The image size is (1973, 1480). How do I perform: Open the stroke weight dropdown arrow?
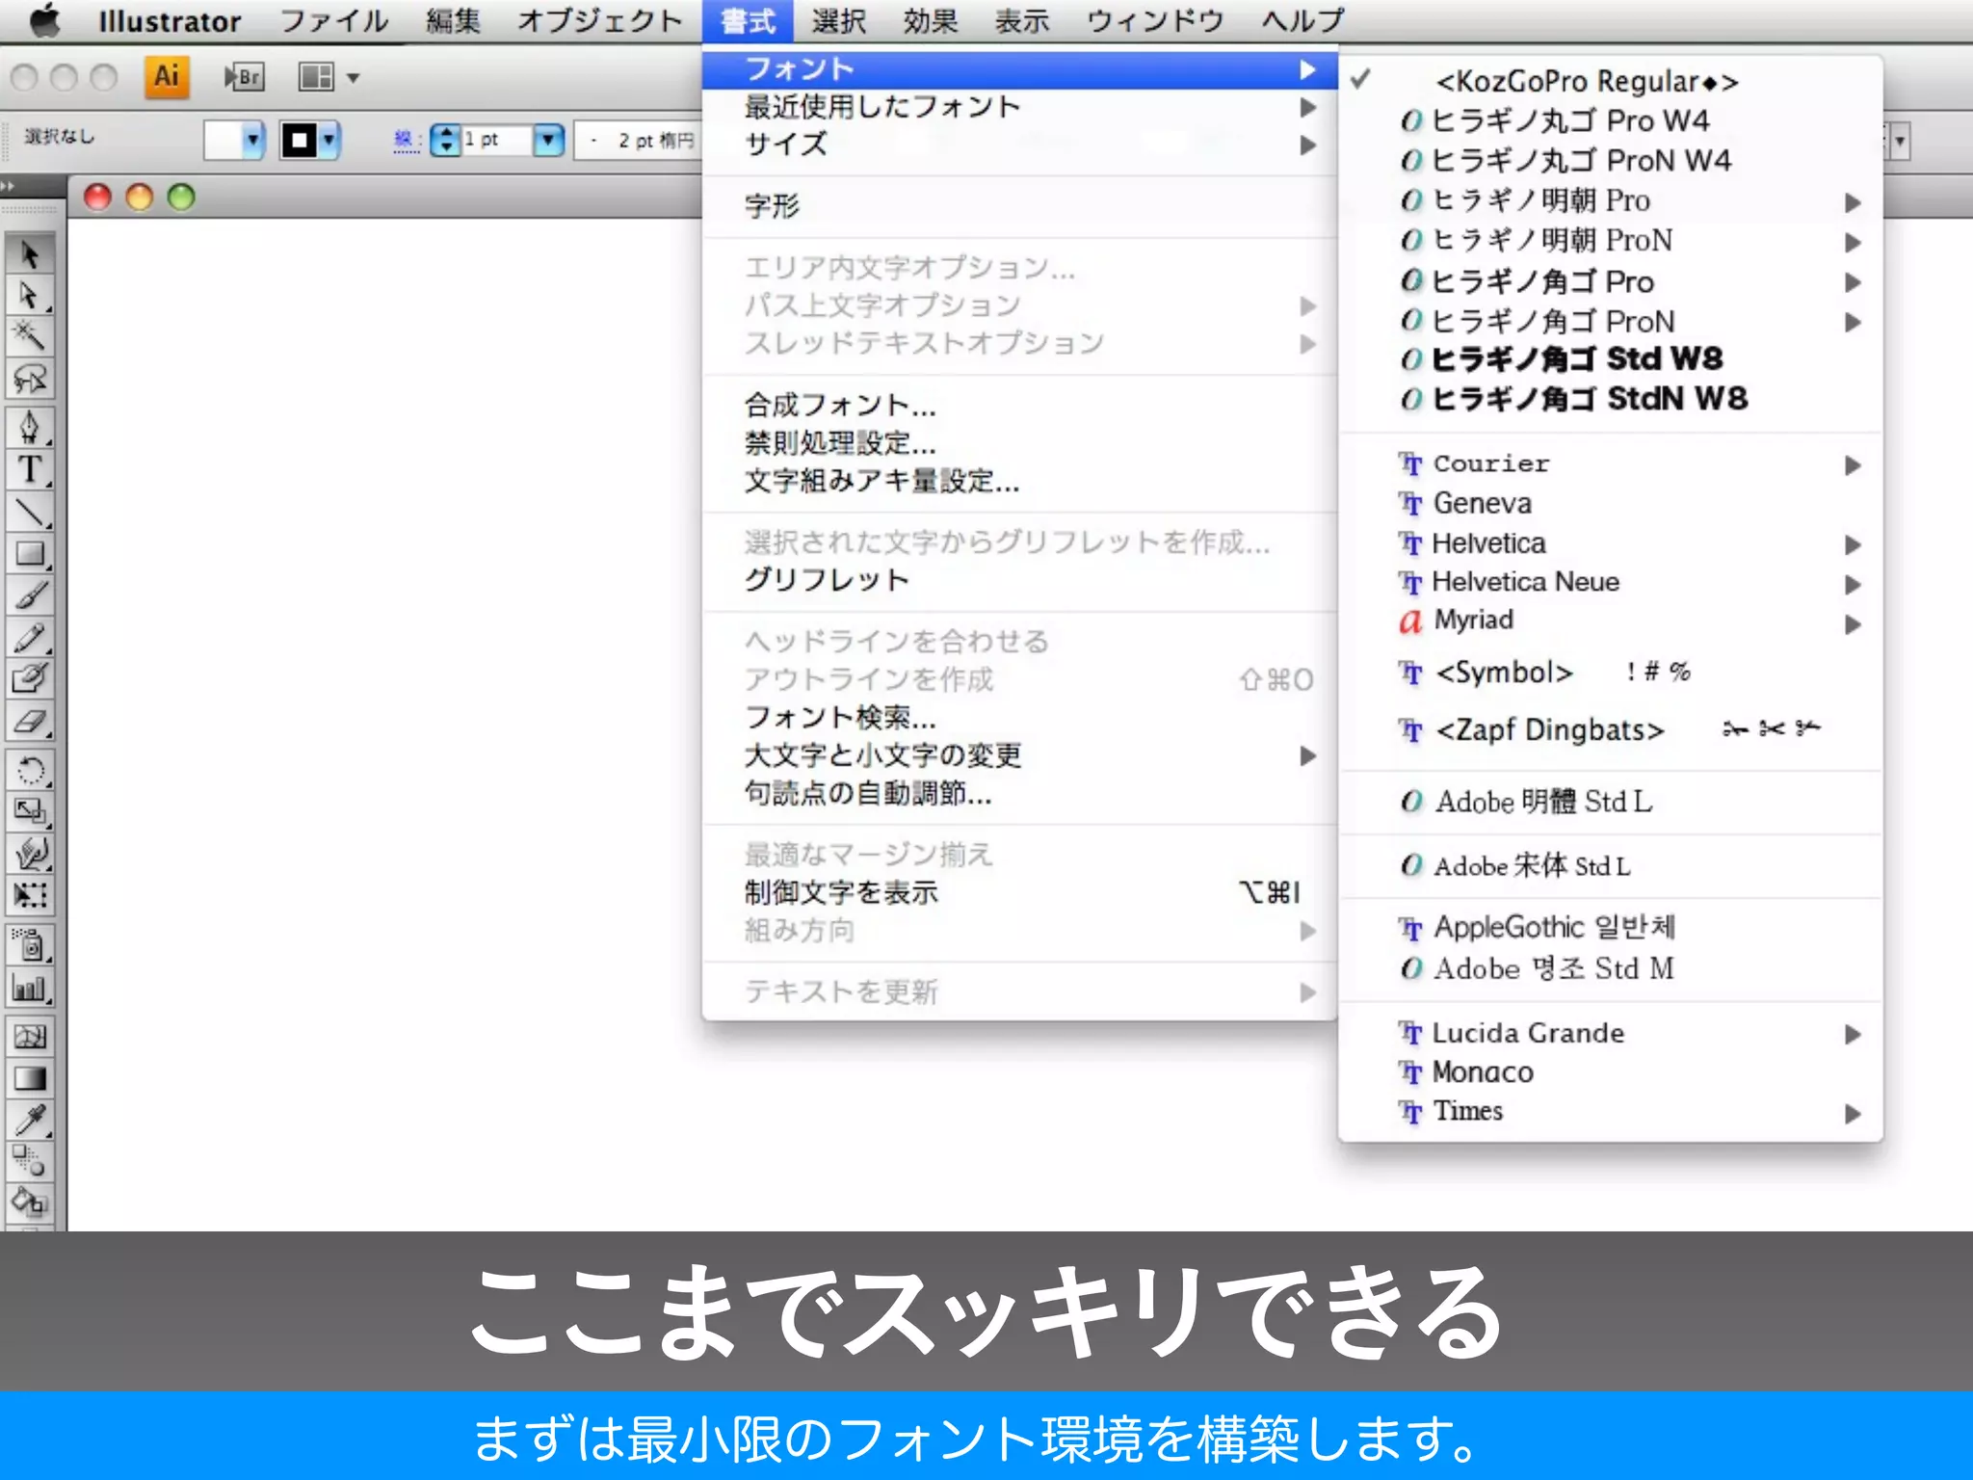click(x=548, y=141)
